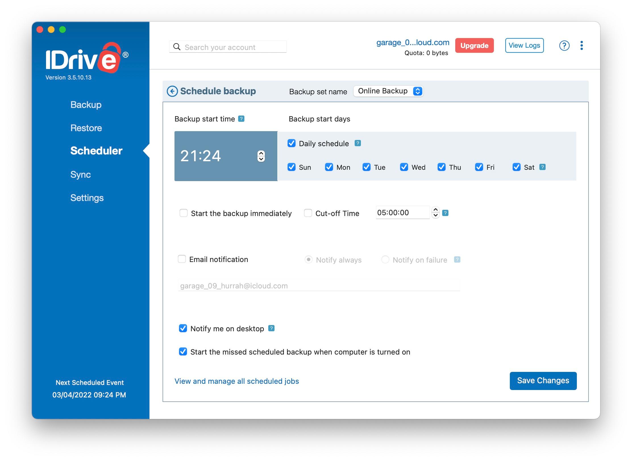Uncheck the Tue day checkbox
The height and width of the screenshot is (461, 632).
[x=367, y=167]
